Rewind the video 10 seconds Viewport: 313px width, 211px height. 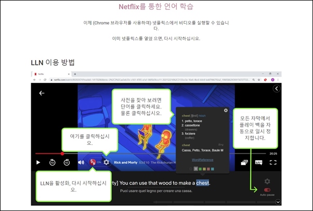pos(53,162)
